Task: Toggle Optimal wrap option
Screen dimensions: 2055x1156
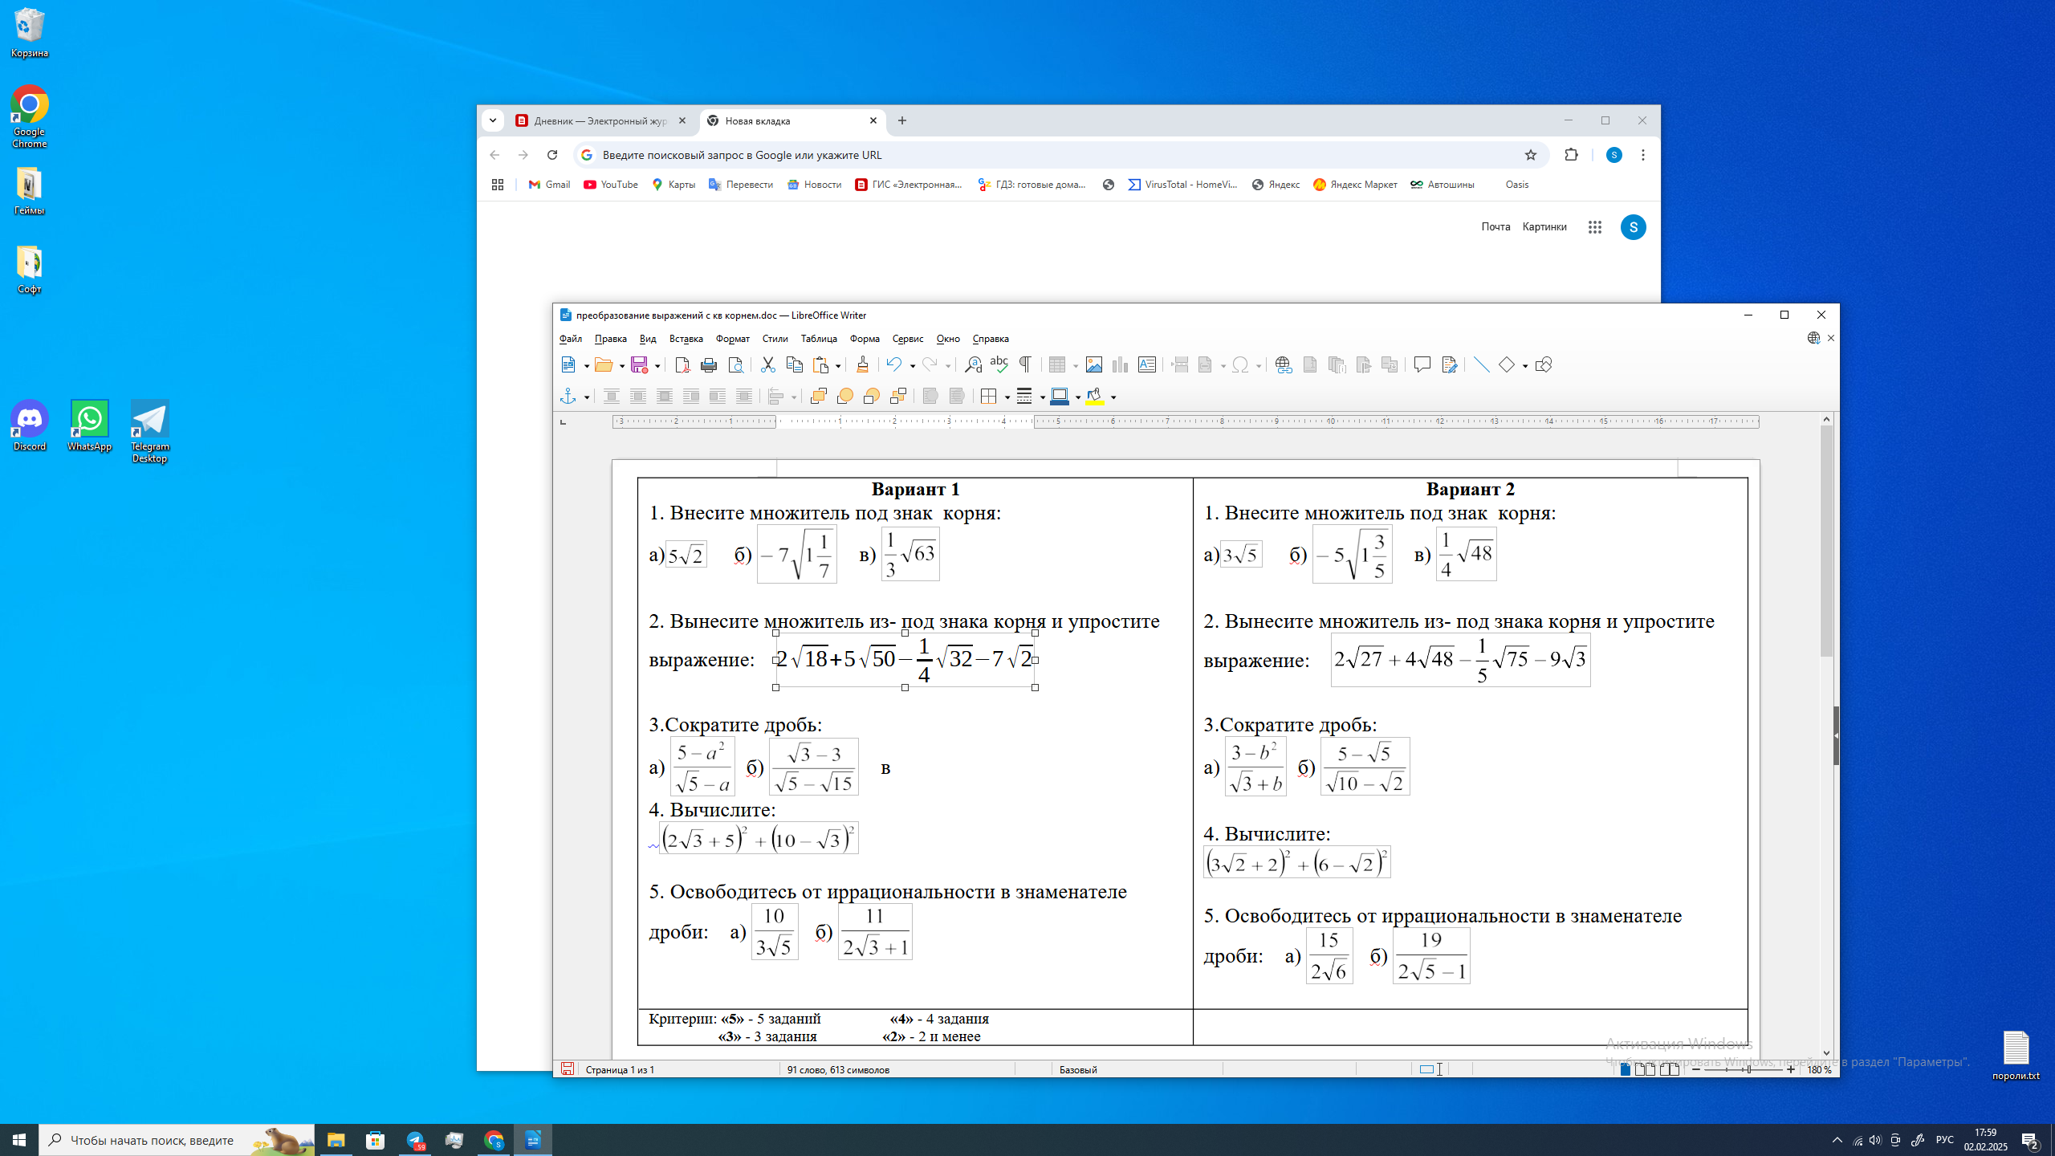Action: tap(664, 397)
